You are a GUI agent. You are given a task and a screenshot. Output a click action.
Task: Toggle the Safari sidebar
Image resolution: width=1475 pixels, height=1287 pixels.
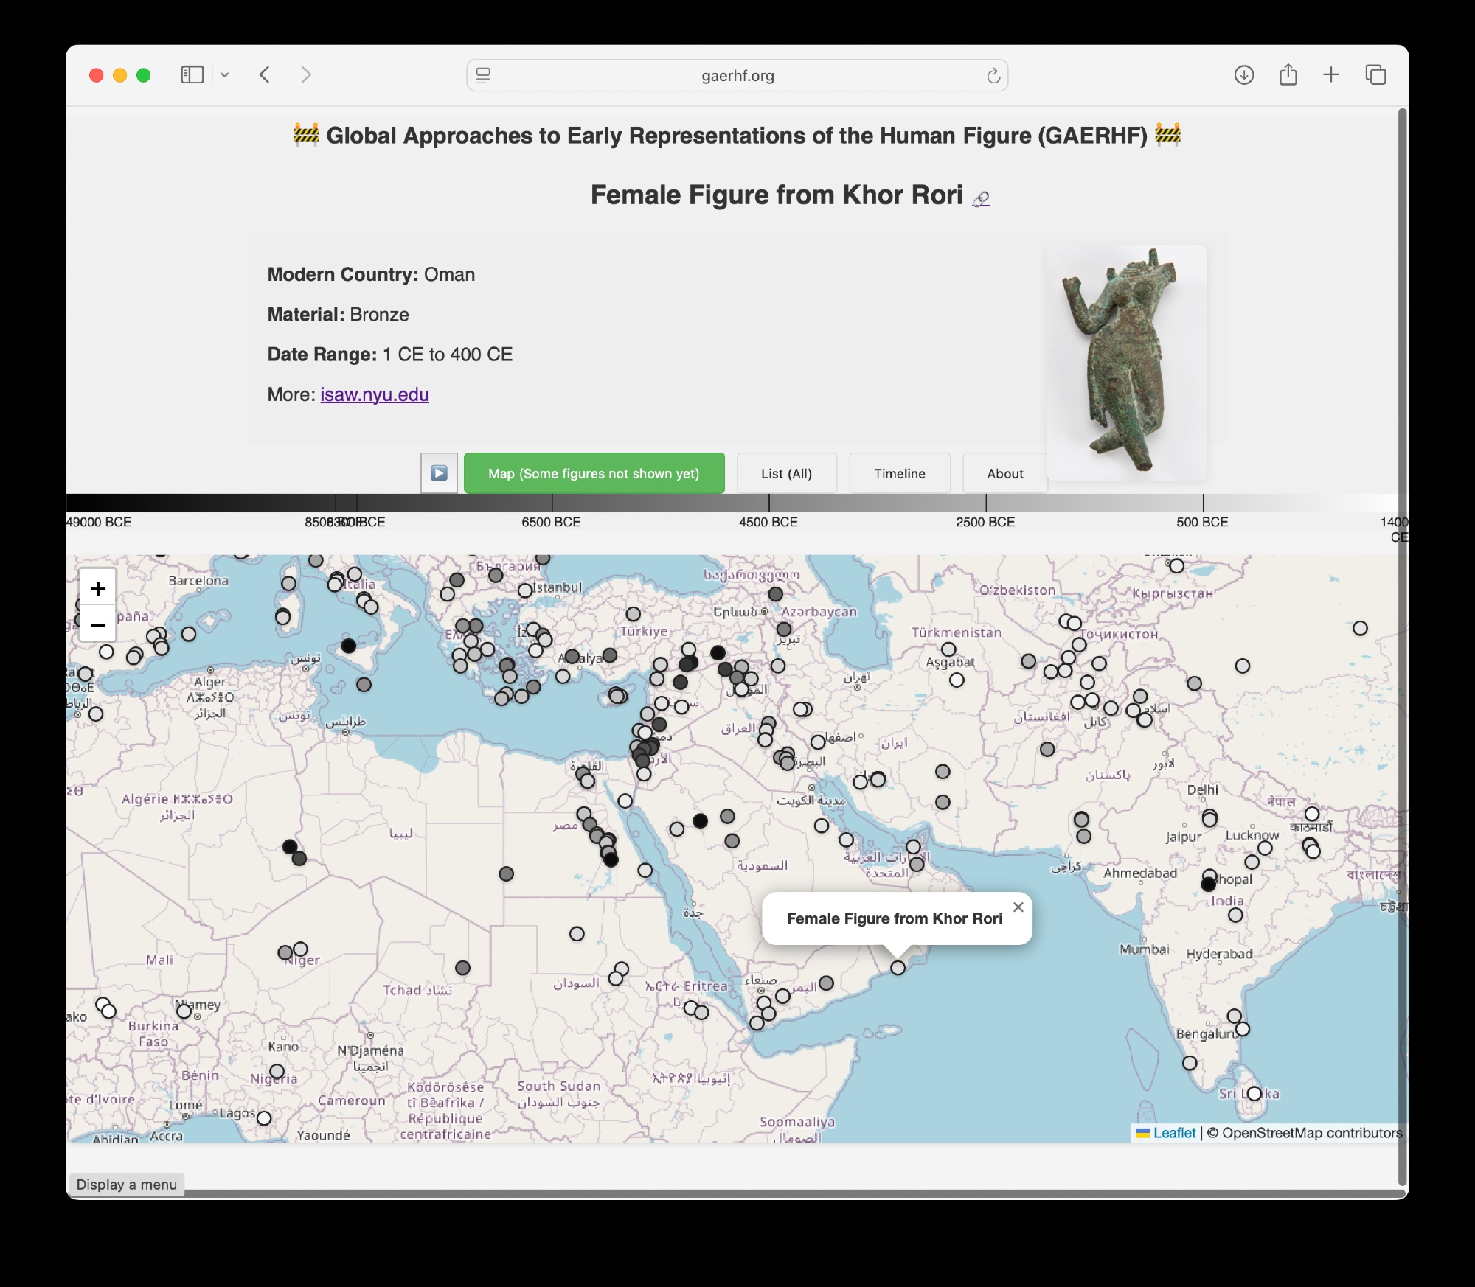tap(192, 74)
